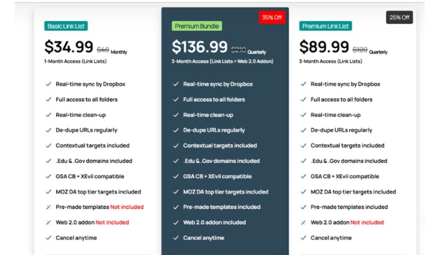Click the $34.99 price
This screenshot has width=445, height=255.
tap(69, 47)
